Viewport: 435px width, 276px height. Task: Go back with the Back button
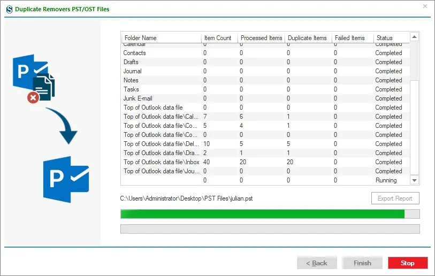[317, 263]
